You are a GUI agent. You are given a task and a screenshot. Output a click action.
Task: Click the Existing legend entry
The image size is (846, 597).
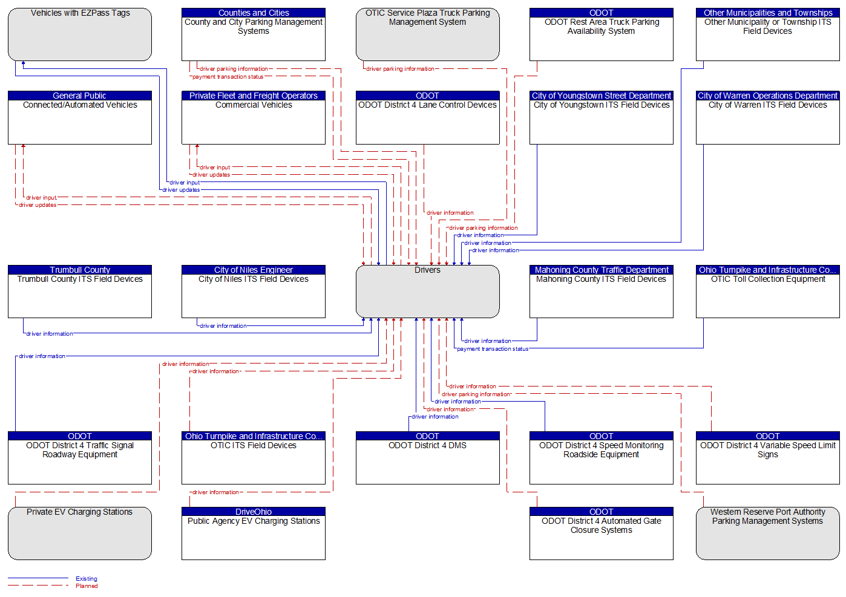[x=87, y=579]
